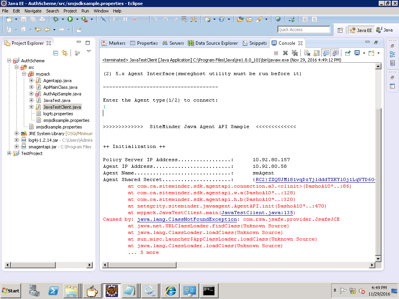Collapse the AuthScheme project node
399x299 pixels.
(9, 60)
